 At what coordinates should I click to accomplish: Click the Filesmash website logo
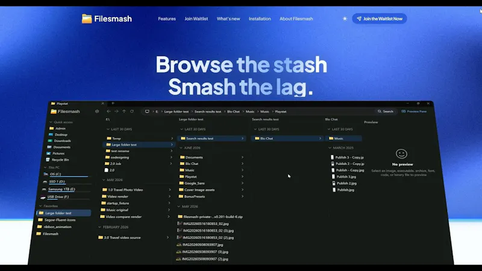[107, 19]
